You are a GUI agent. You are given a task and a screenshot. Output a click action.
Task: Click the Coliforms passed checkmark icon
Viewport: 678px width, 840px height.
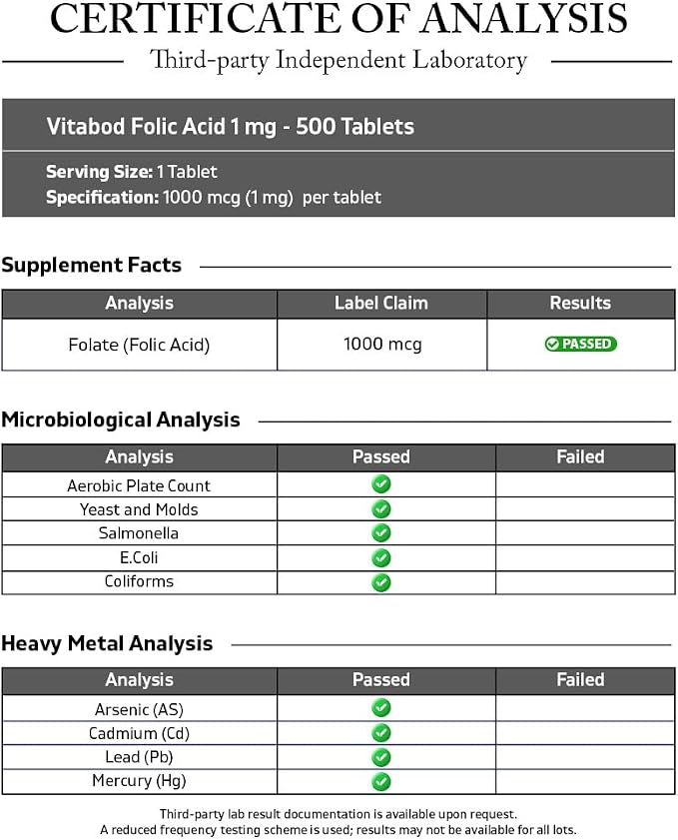tap(381, 582)
